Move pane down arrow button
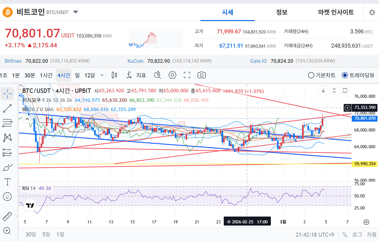This screenshot has width=379, height=241. [x=323, y=91]
